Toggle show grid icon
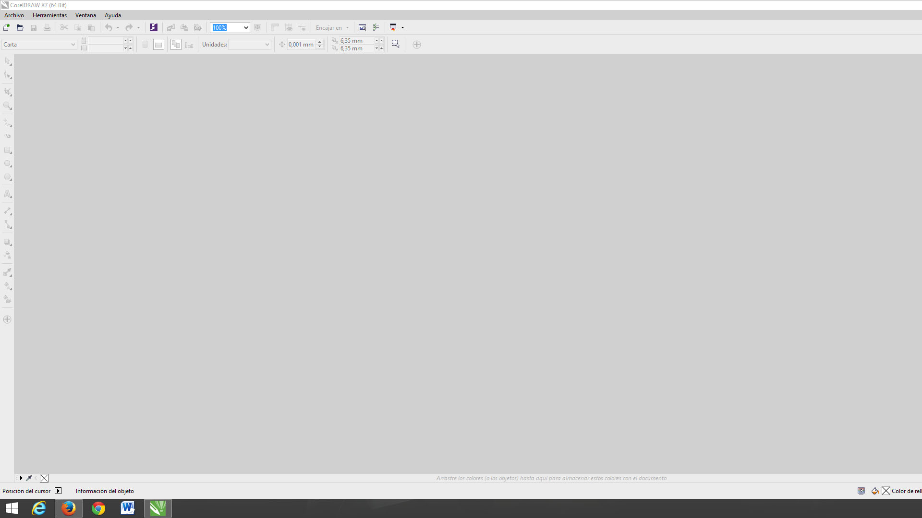The image size is (922, 518). coord(289,27)
